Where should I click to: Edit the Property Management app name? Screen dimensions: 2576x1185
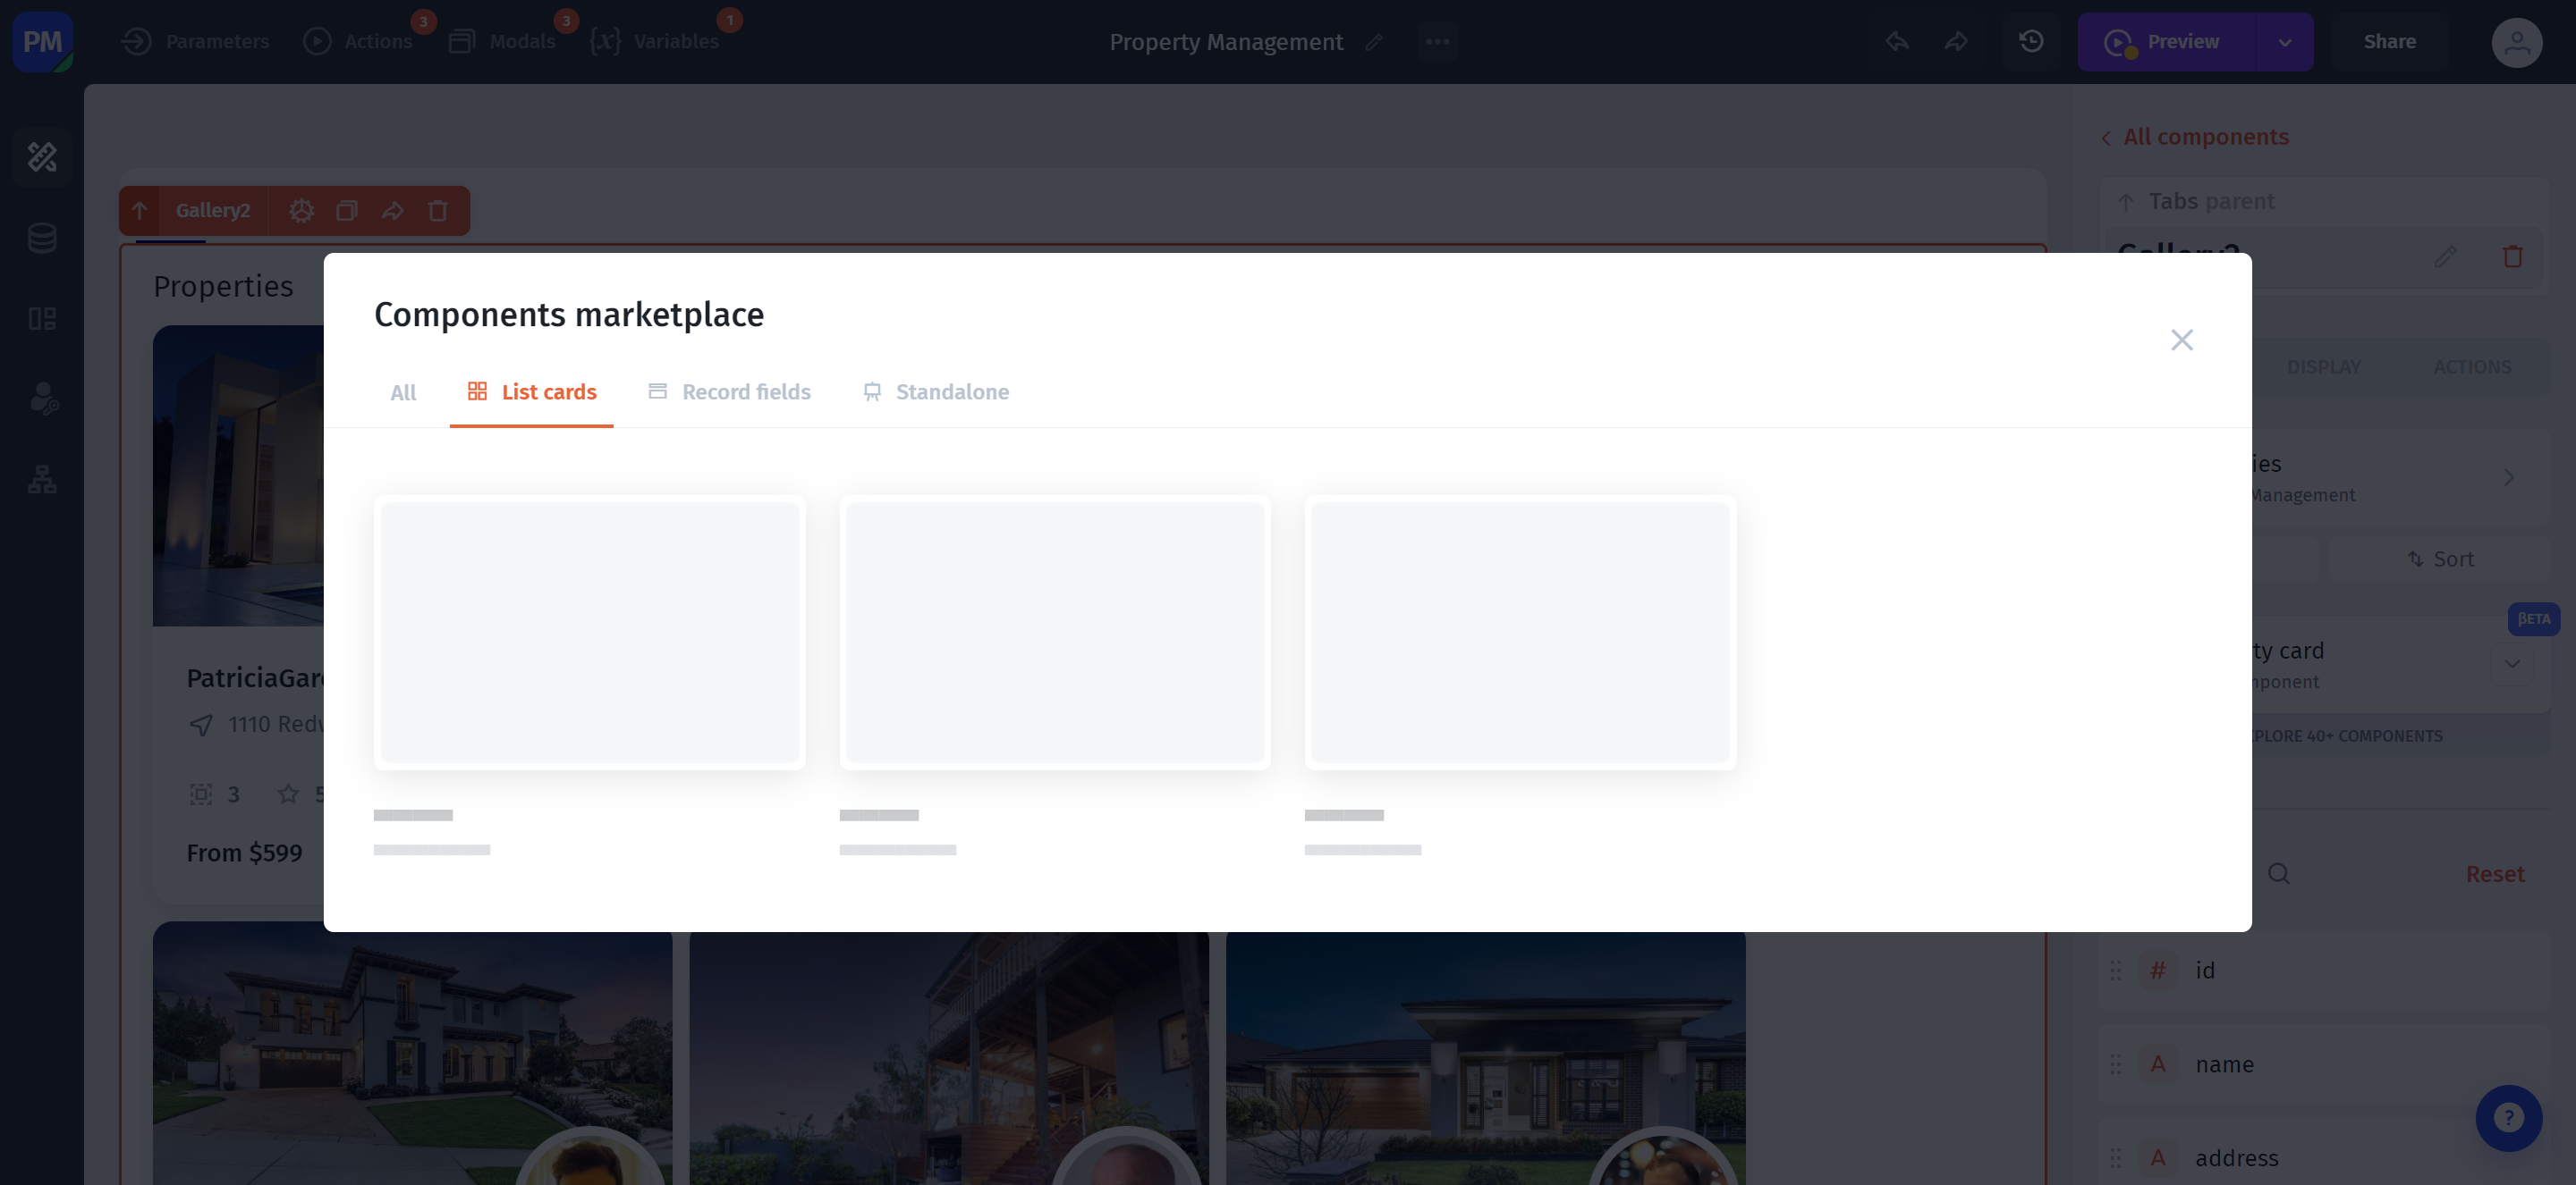coord(1374,42)
